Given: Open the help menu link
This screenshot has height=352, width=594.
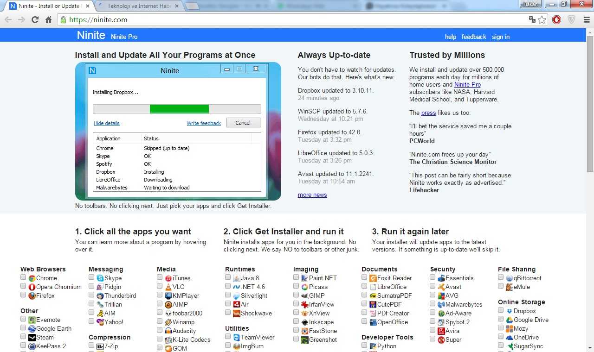Looking at the screenshot, I should 451,37.
